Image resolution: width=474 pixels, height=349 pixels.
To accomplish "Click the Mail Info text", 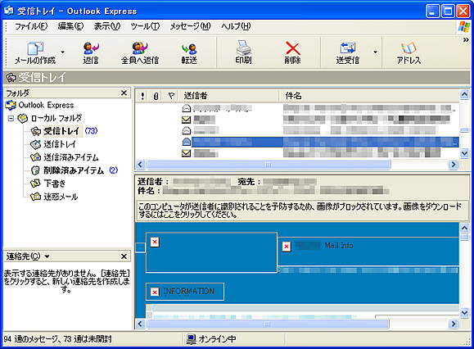I will pyautogui.click(x=339, y=245).
